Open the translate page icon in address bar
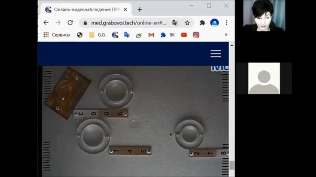316x177 pixels. (x=175, y=23)
